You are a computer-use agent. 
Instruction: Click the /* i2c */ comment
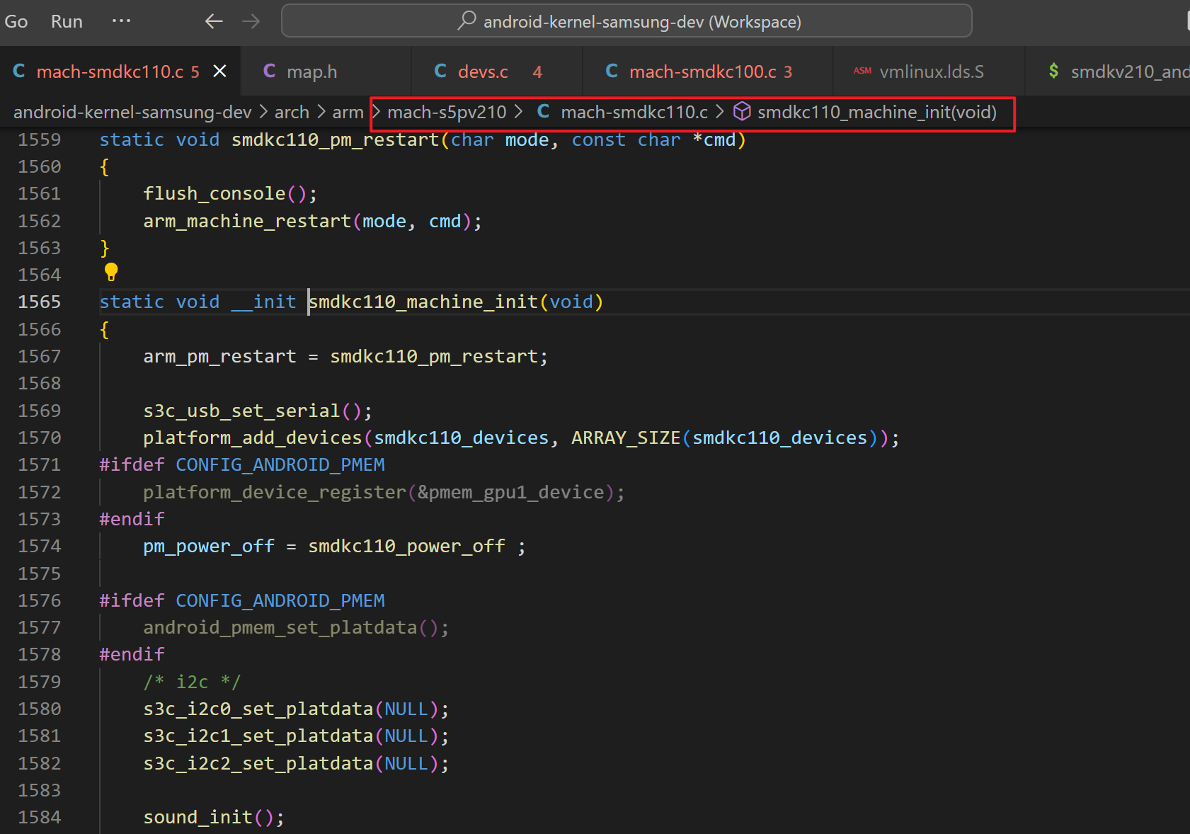tap(192, 682)
